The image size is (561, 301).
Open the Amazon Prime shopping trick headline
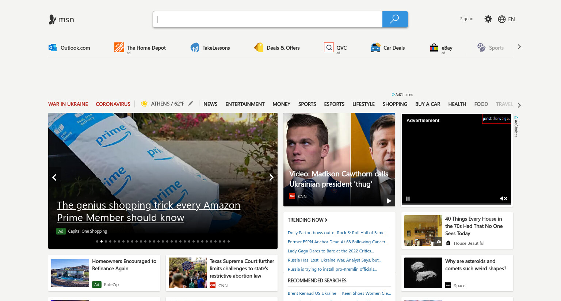click(149, 212)
